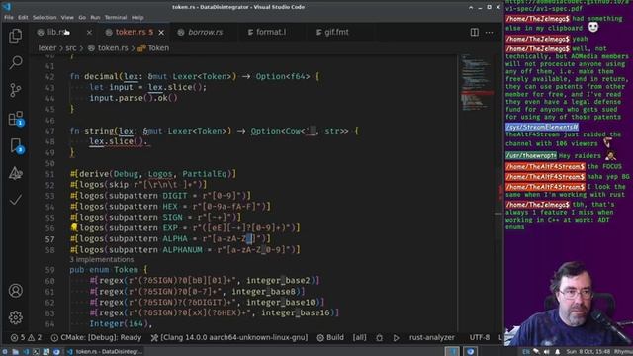Click the CMake run play icon in status bar
Viewport: 633px width, 356px height.
click(396, 337)
